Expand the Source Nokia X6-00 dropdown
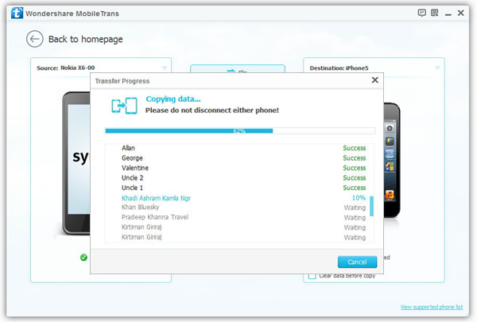 (x=165, y=68)
